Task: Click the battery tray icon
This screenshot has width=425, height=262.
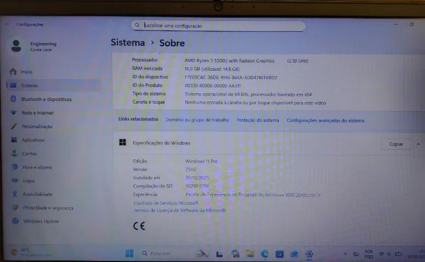Action: [398, 254]
